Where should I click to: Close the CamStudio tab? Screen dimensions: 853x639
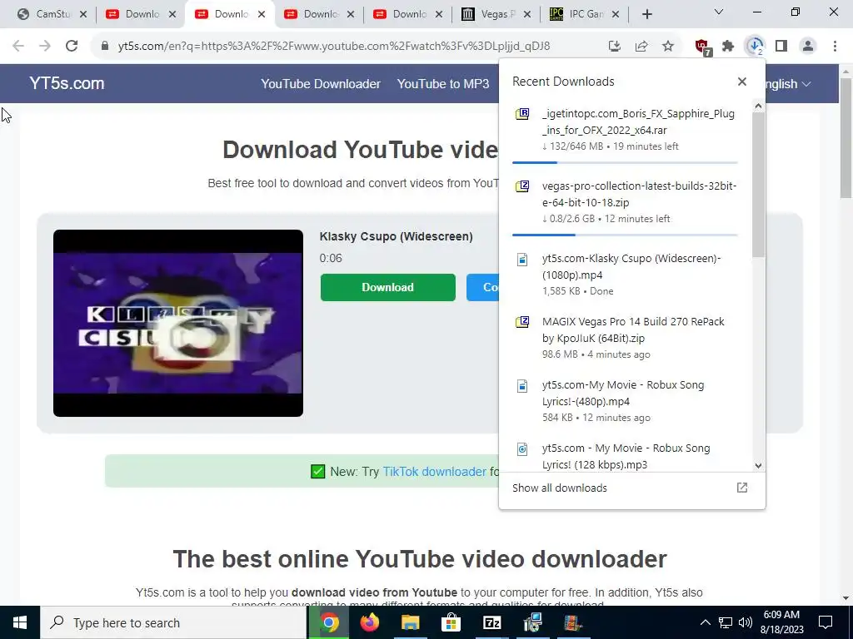pos(83,15)
